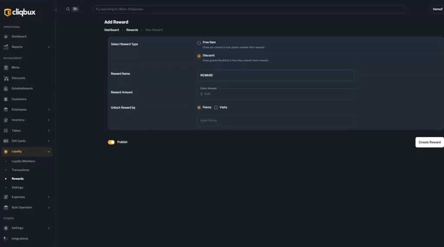Collapse the Loyalty sidebar section
This screenshot has height=247, width=444.
[49, 152]
